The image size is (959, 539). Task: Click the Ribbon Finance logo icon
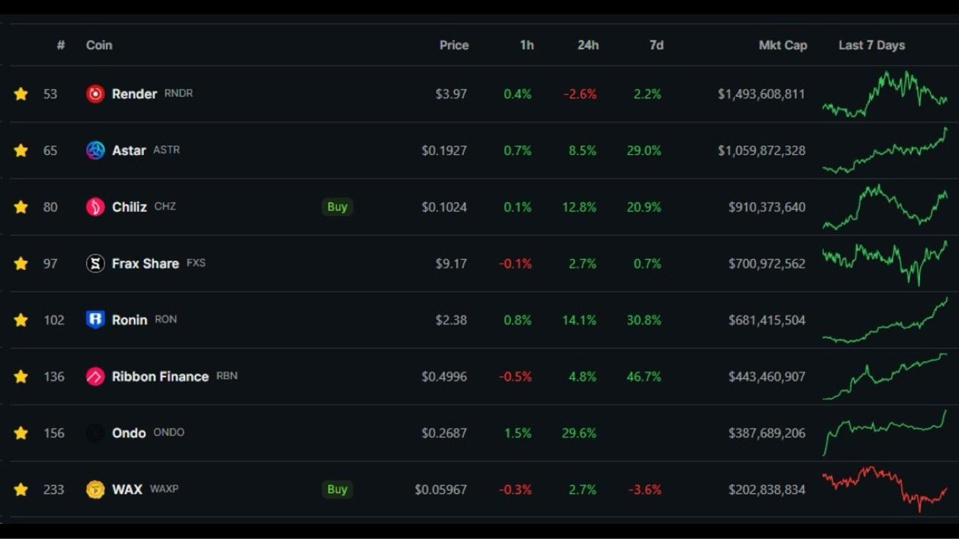coord(95,376)
